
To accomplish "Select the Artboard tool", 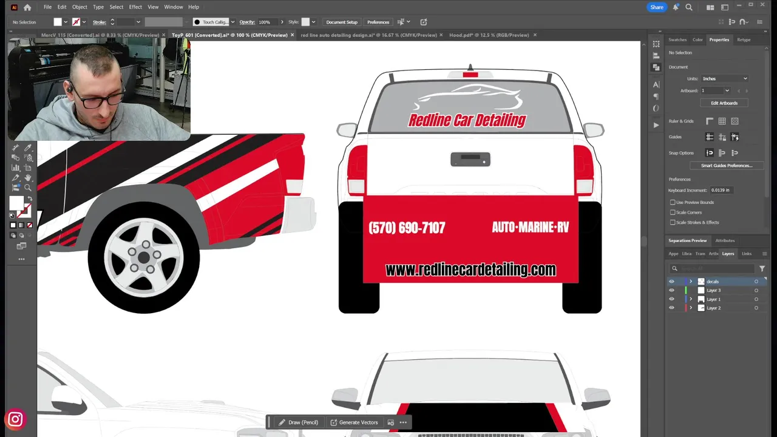I will coord(28,168).
